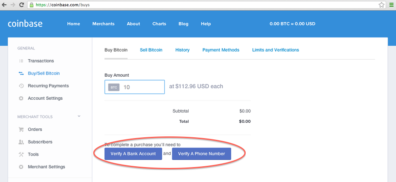
Task: Open the Home nav item
Action: pyautogui.click(x=74, y=24)
